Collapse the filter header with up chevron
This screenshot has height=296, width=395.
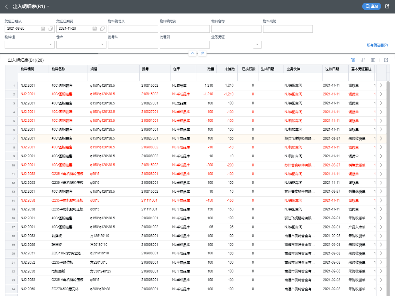[192, 53]
